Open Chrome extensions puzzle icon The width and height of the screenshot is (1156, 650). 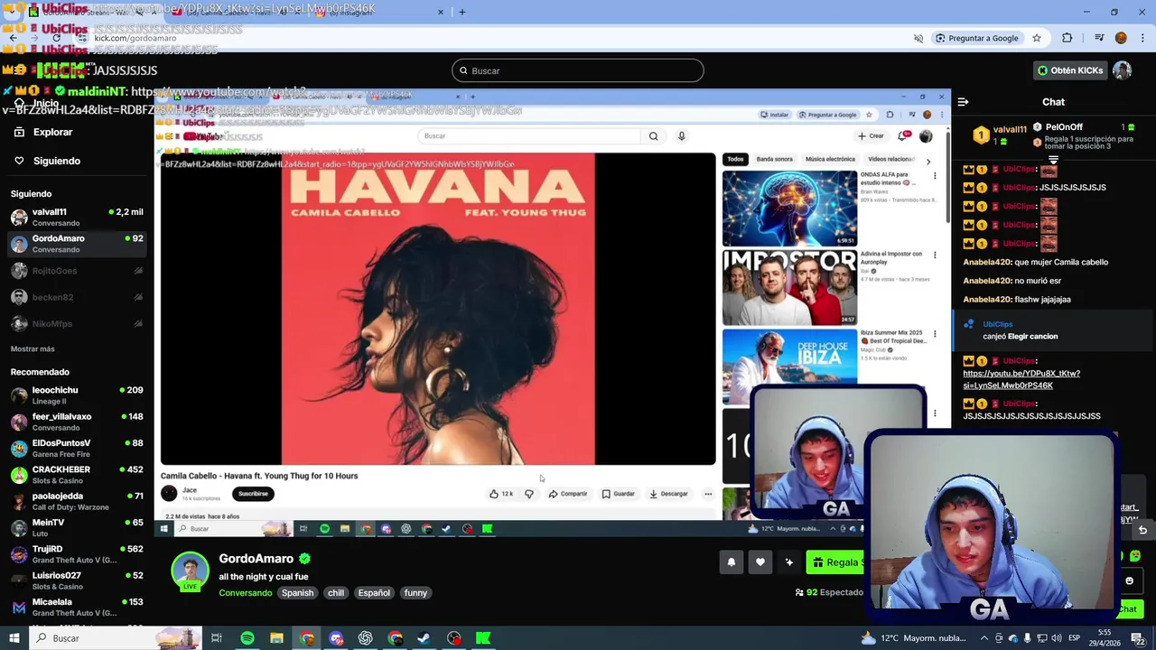(1067, 38)
